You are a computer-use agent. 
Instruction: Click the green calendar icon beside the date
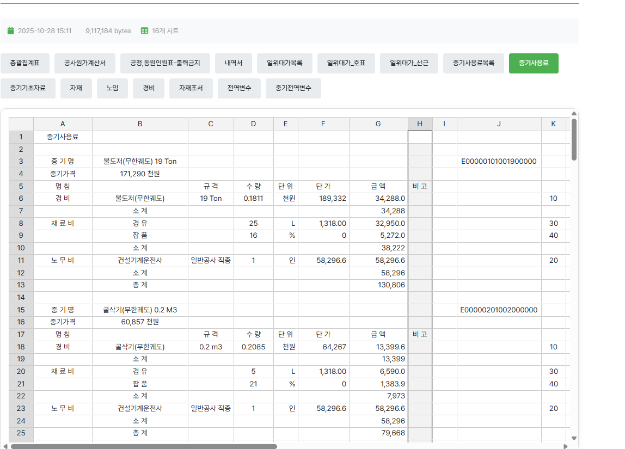10,31
